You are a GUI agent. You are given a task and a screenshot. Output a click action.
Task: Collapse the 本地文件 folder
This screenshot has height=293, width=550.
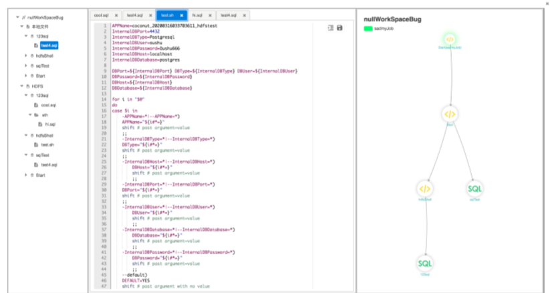(21, 26)
